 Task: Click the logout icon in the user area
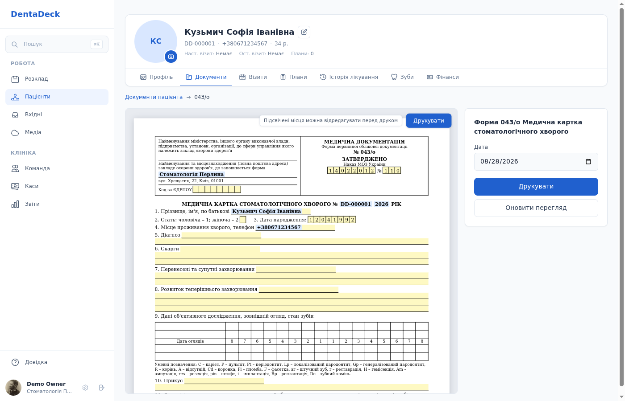tap(101, 388)
